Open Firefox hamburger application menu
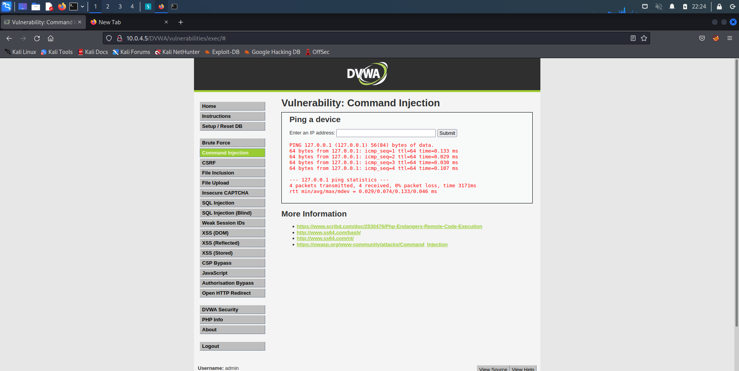Image resolution: width=739 pixels, height=371 pixels. point(729,39)
